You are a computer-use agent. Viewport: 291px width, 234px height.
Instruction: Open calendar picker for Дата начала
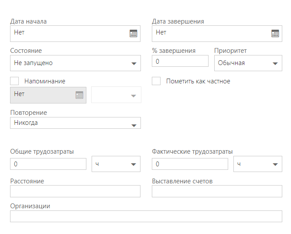click(x=133, y=34)
